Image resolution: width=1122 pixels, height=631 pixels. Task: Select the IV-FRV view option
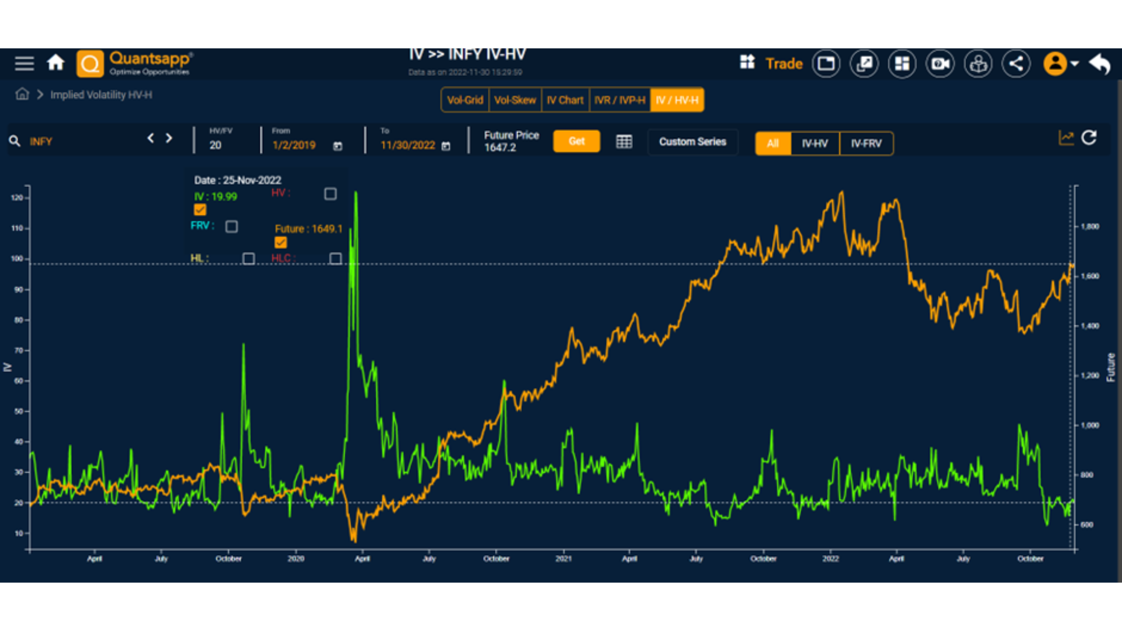[x=865, y=144]
